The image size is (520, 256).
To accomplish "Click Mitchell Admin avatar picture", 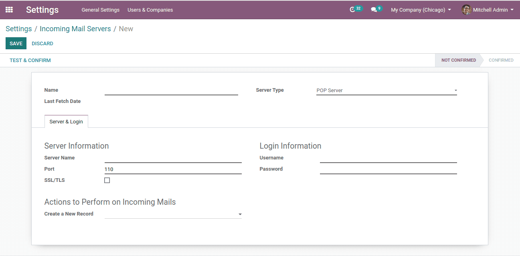I will click(x=466, y=10).
